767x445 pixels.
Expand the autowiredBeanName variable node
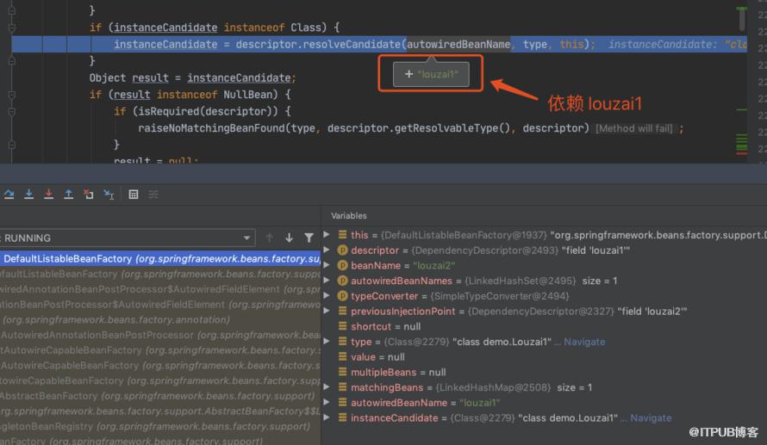pyautogui.click(x=327, y=403)
